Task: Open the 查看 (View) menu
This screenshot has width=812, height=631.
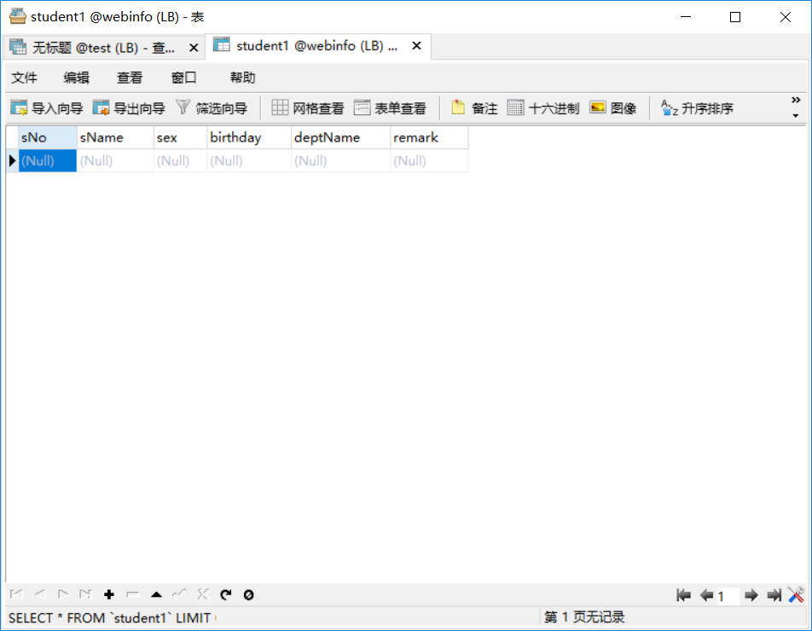Action: tap(130, 78)
